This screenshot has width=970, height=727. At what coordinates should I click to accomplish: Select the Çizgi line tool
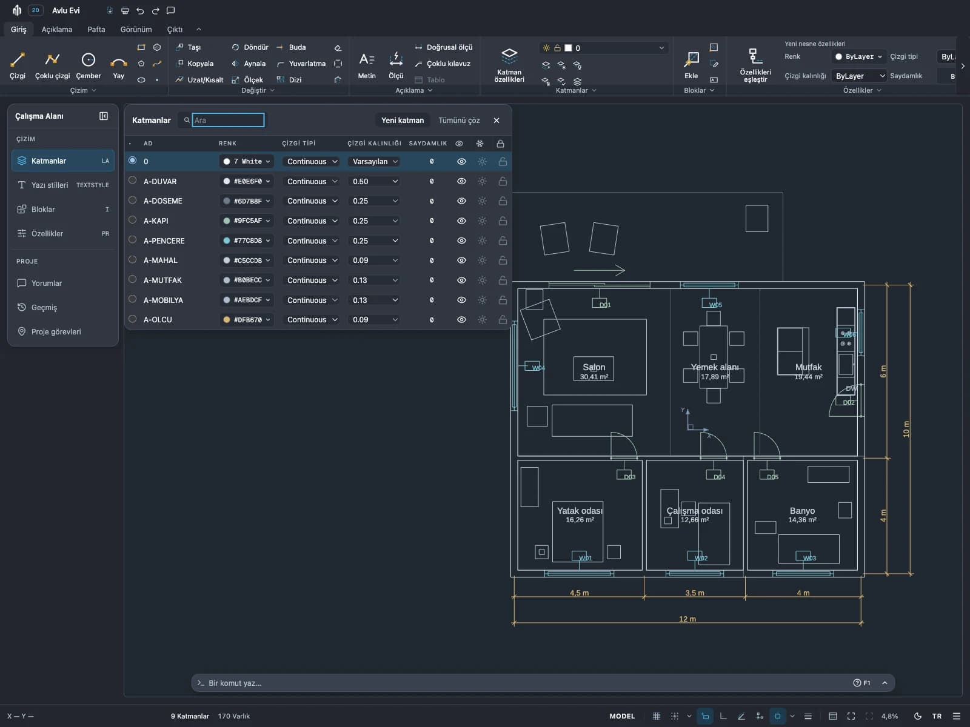(18, 66)
